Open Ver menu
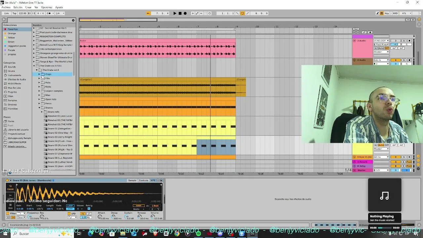 36,7
